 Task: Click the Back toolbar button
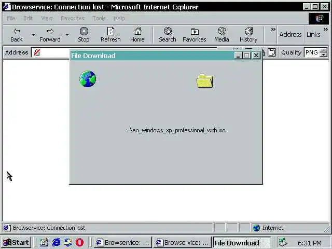click(17, 35)
